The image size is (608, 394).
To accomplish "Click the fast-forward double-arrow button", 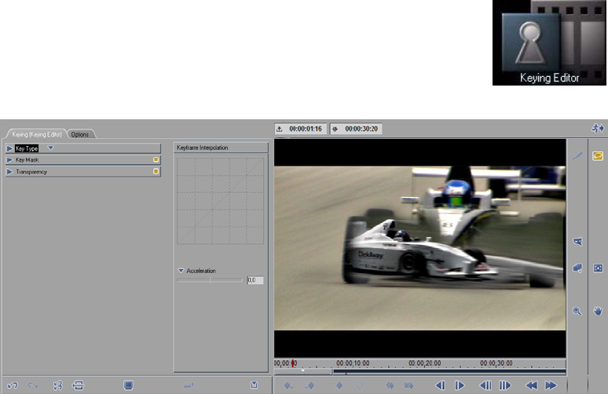I will coord(551,385).
